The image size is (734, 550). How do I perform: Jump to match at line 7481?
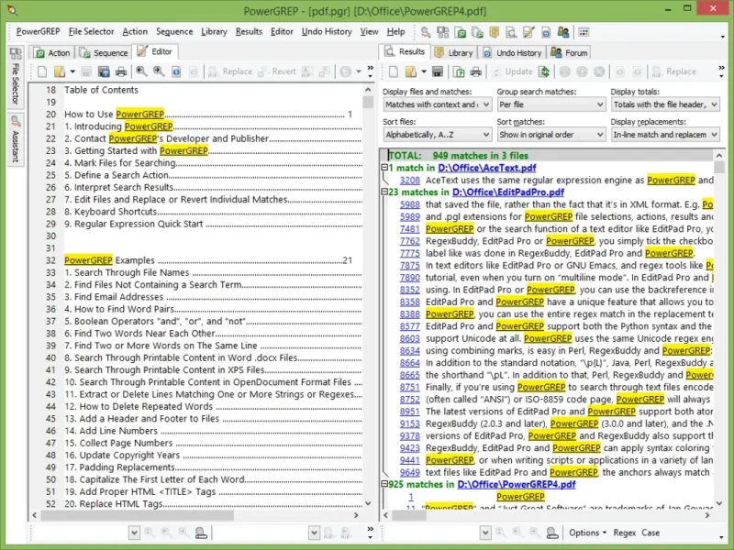[x=409, y=228]
